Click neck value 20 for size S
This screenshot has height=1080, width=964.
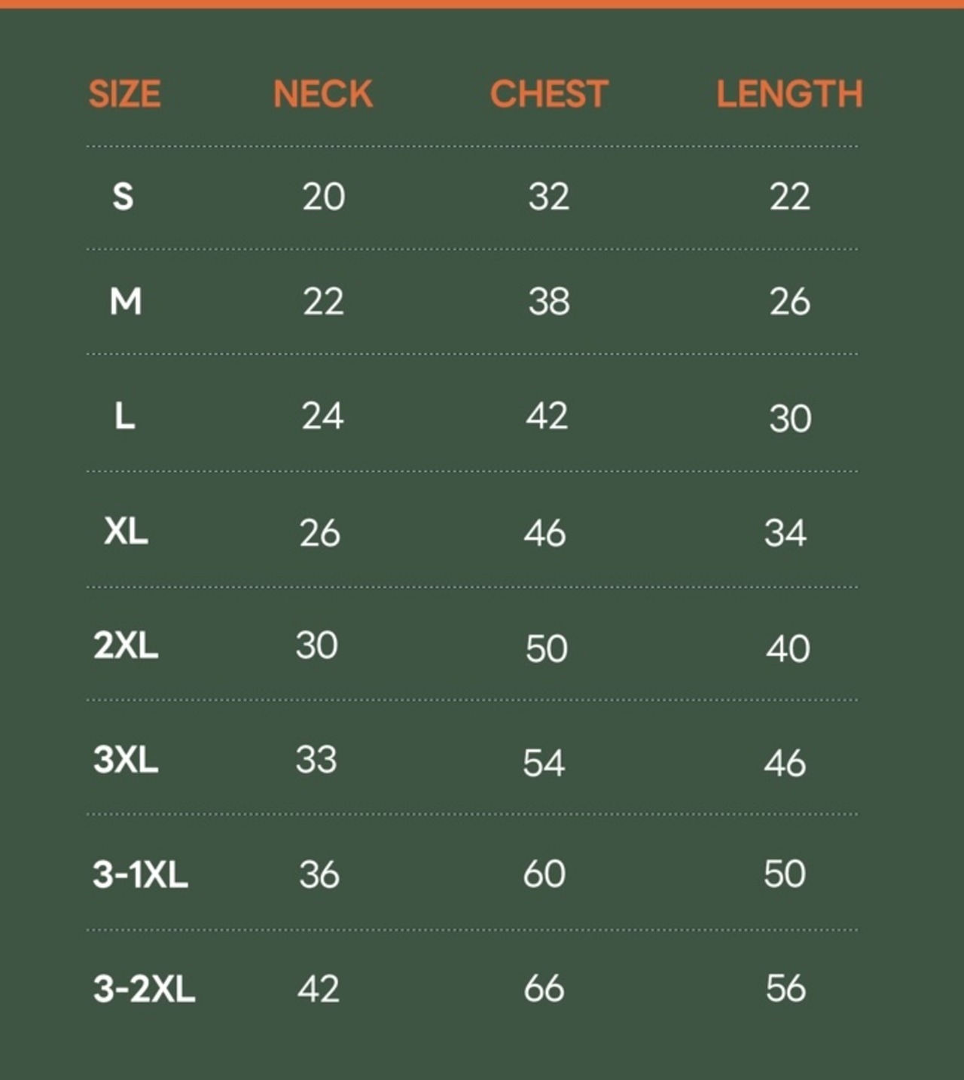[323, 197]
